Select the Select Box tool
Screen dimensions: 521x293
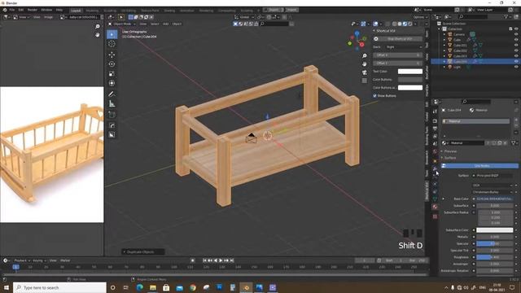tap(112, 34)
